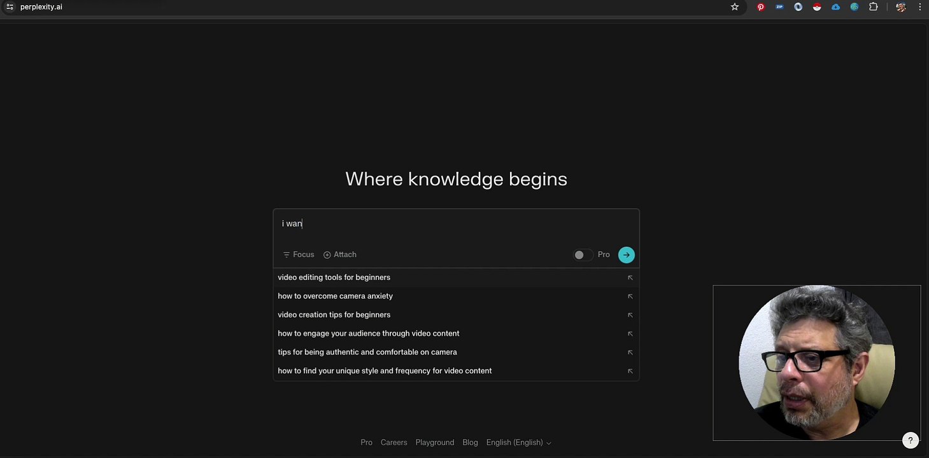Open the Chrome three-dot menu
The width and height of the screenshot is (929, 458).
pos(920,7)
